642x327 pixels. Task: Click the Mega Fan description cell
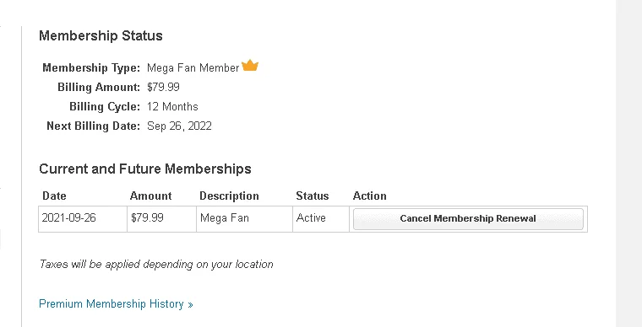pyautogui.click(x=244, y=219)
